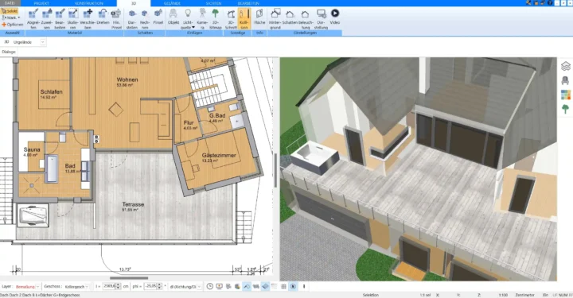Click the Kamera insert icon
The image size is (573, 298).
[202, 19]
